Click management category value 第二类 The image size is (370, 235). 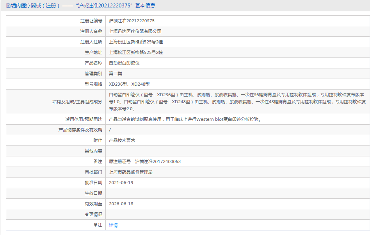tap(116, 74)
